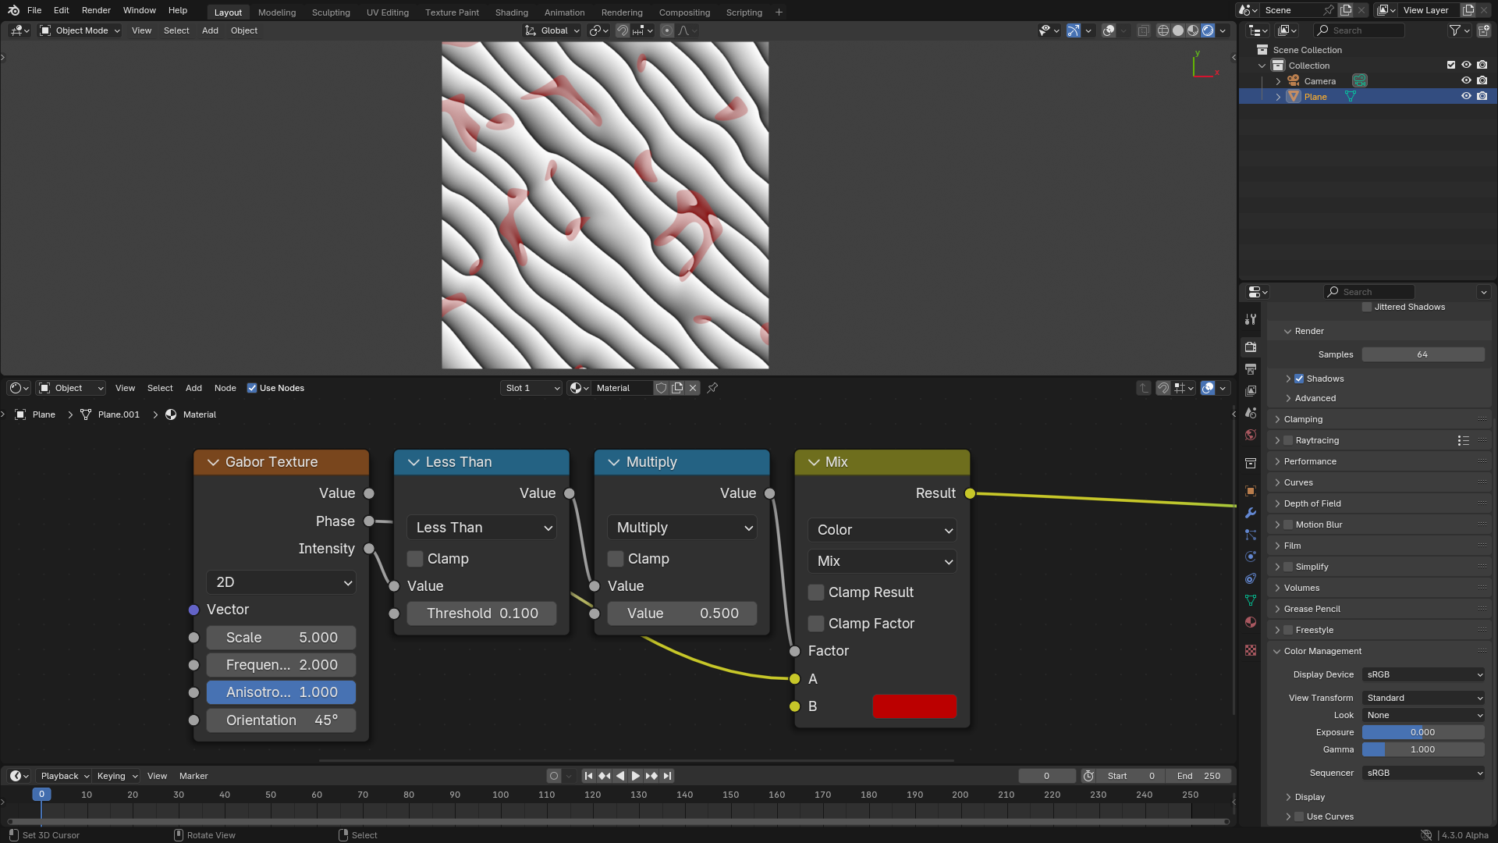Image resolution: width=1498 pixels, height=843 pixels.
Task: Click Add menu in shader editor
Action: (x=193, y=387)
